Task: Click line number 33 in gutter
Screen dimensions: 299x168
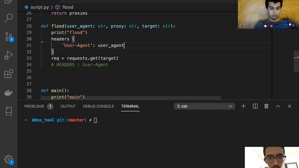Action: 29,58
